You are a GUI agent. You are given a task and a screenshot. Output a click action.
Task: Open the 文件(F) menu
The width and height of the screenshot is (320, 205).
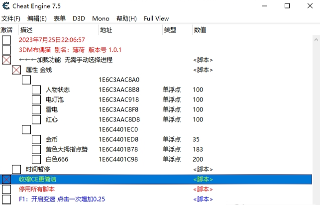10,18
